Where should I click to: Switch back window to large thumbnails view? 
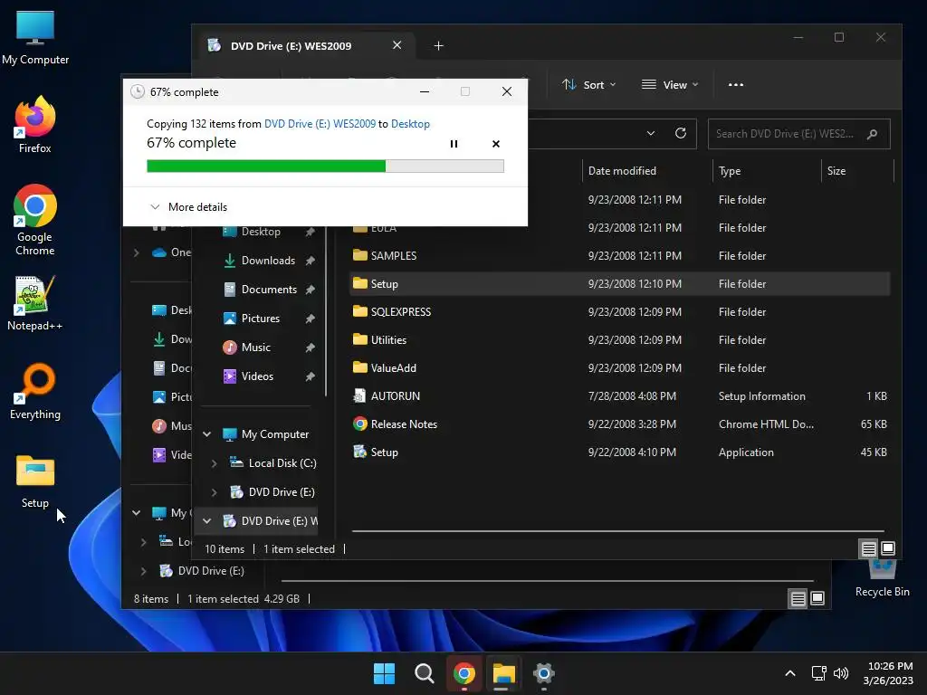coord(817,598)
